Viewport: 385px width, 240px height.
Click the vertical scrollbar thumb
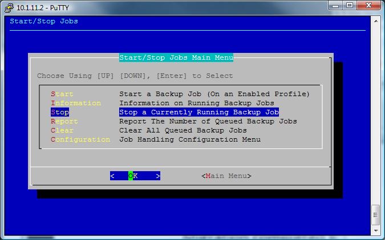click(x=376, y=215)
